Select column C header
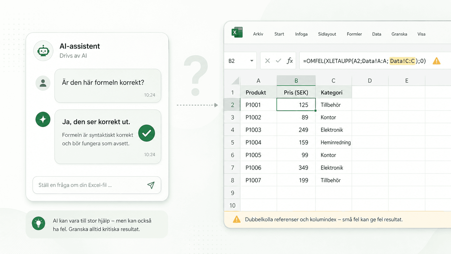This screenshot has height=254, width=451. coord(333,81)
